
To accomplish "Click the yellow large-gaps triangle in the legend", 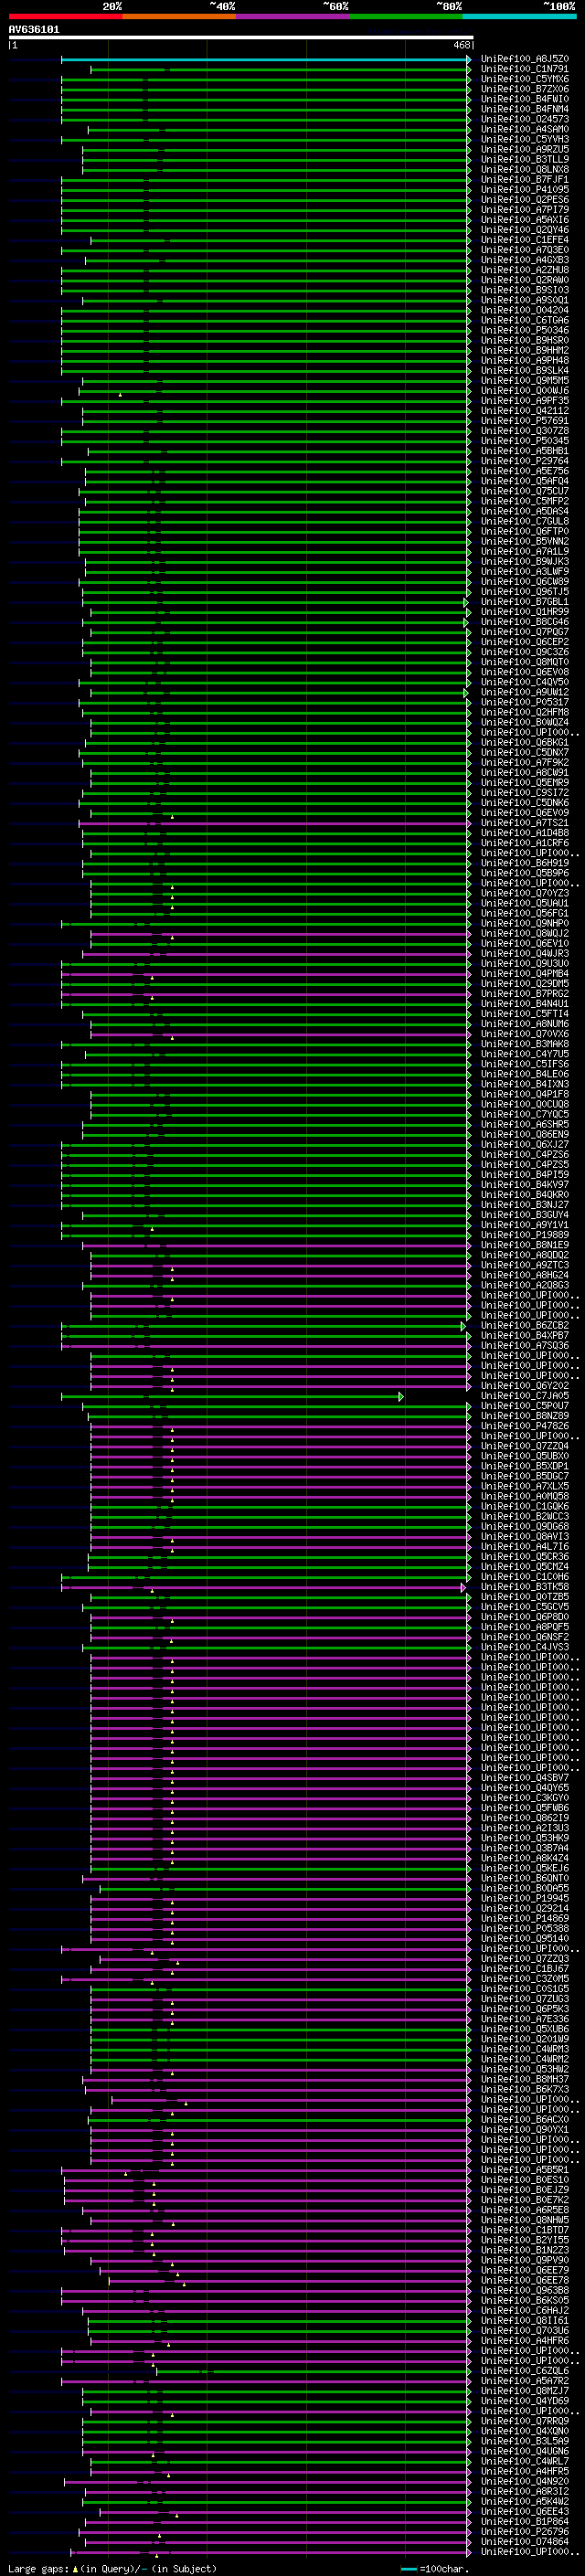I will coord(76,2568).
